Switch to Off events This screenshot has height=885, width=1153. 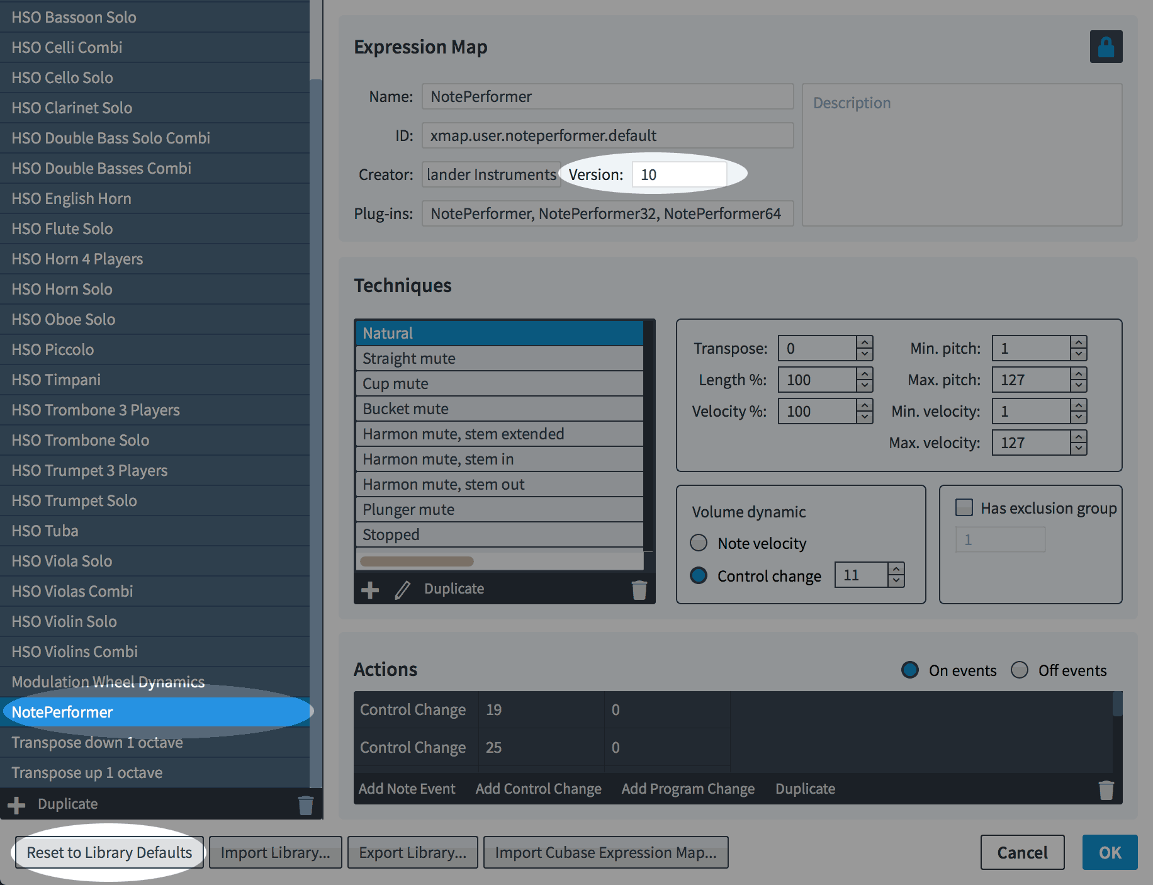click(1020, 670)
